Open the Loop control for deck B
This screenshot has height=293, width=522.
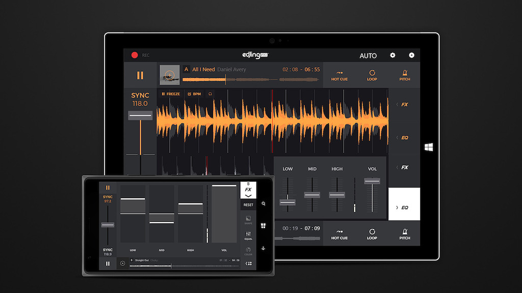coord(372,234)
